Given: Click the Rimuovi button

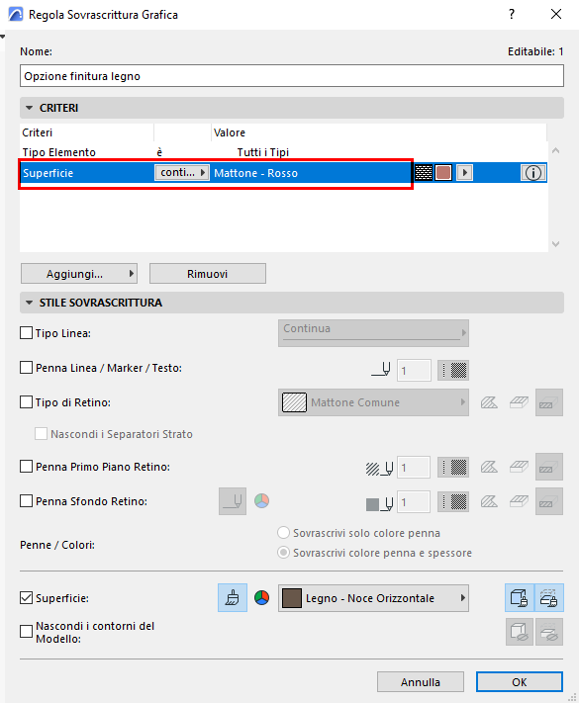Looking at the screenshot, I should pyautogui.click(x=208, y=274).
